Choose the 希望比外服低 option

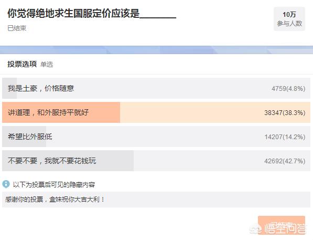coord(156,137)
